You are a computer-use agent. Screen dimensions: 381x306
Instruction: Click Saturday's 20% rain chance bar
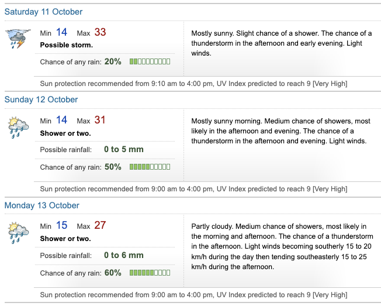[x=150, y=61]
